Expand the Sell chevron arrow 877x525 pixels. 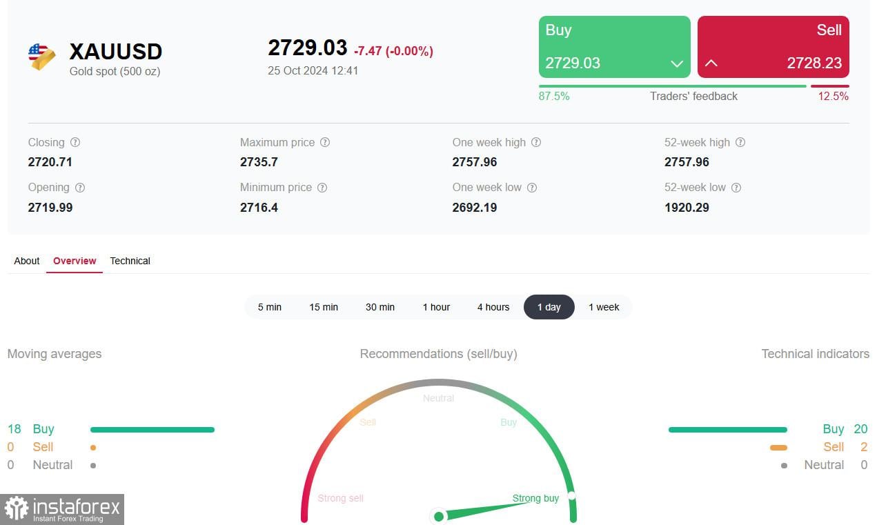711,63
